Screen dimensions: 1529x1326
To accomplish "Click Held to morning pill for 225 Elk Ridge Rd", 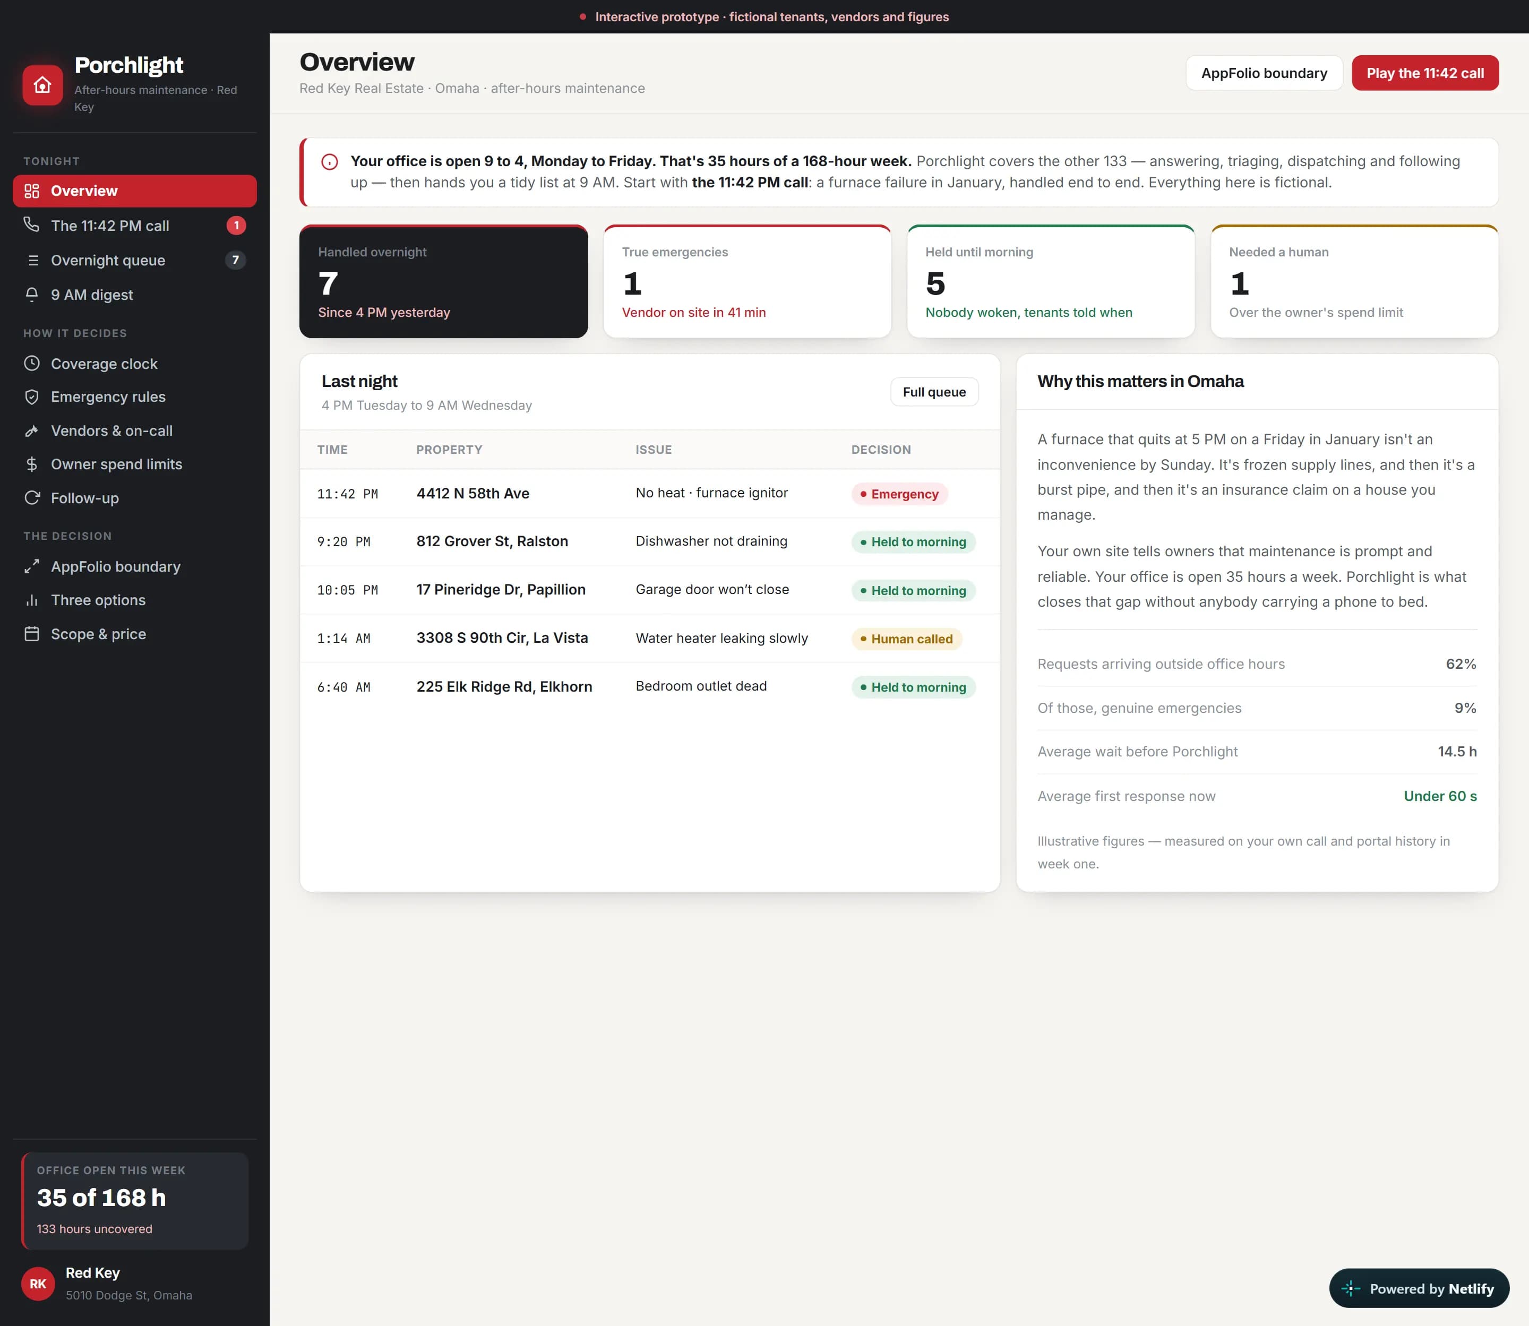I will [913, 687].
